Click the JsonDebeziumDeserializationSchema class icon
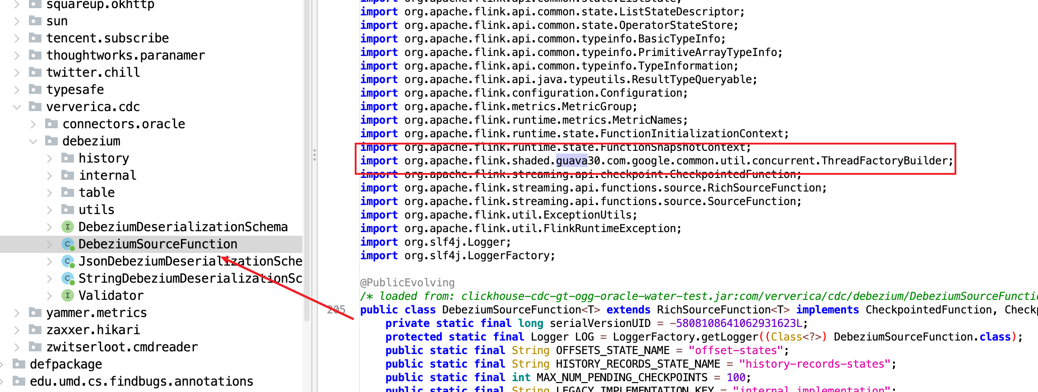The image size is (1038, 392). [x=68, y=261]
